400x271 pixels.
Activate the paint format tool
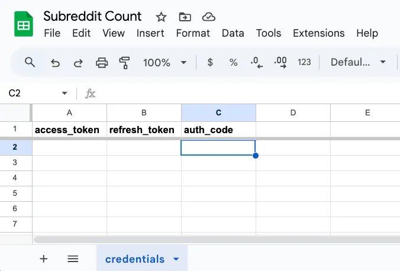point(124,62)
